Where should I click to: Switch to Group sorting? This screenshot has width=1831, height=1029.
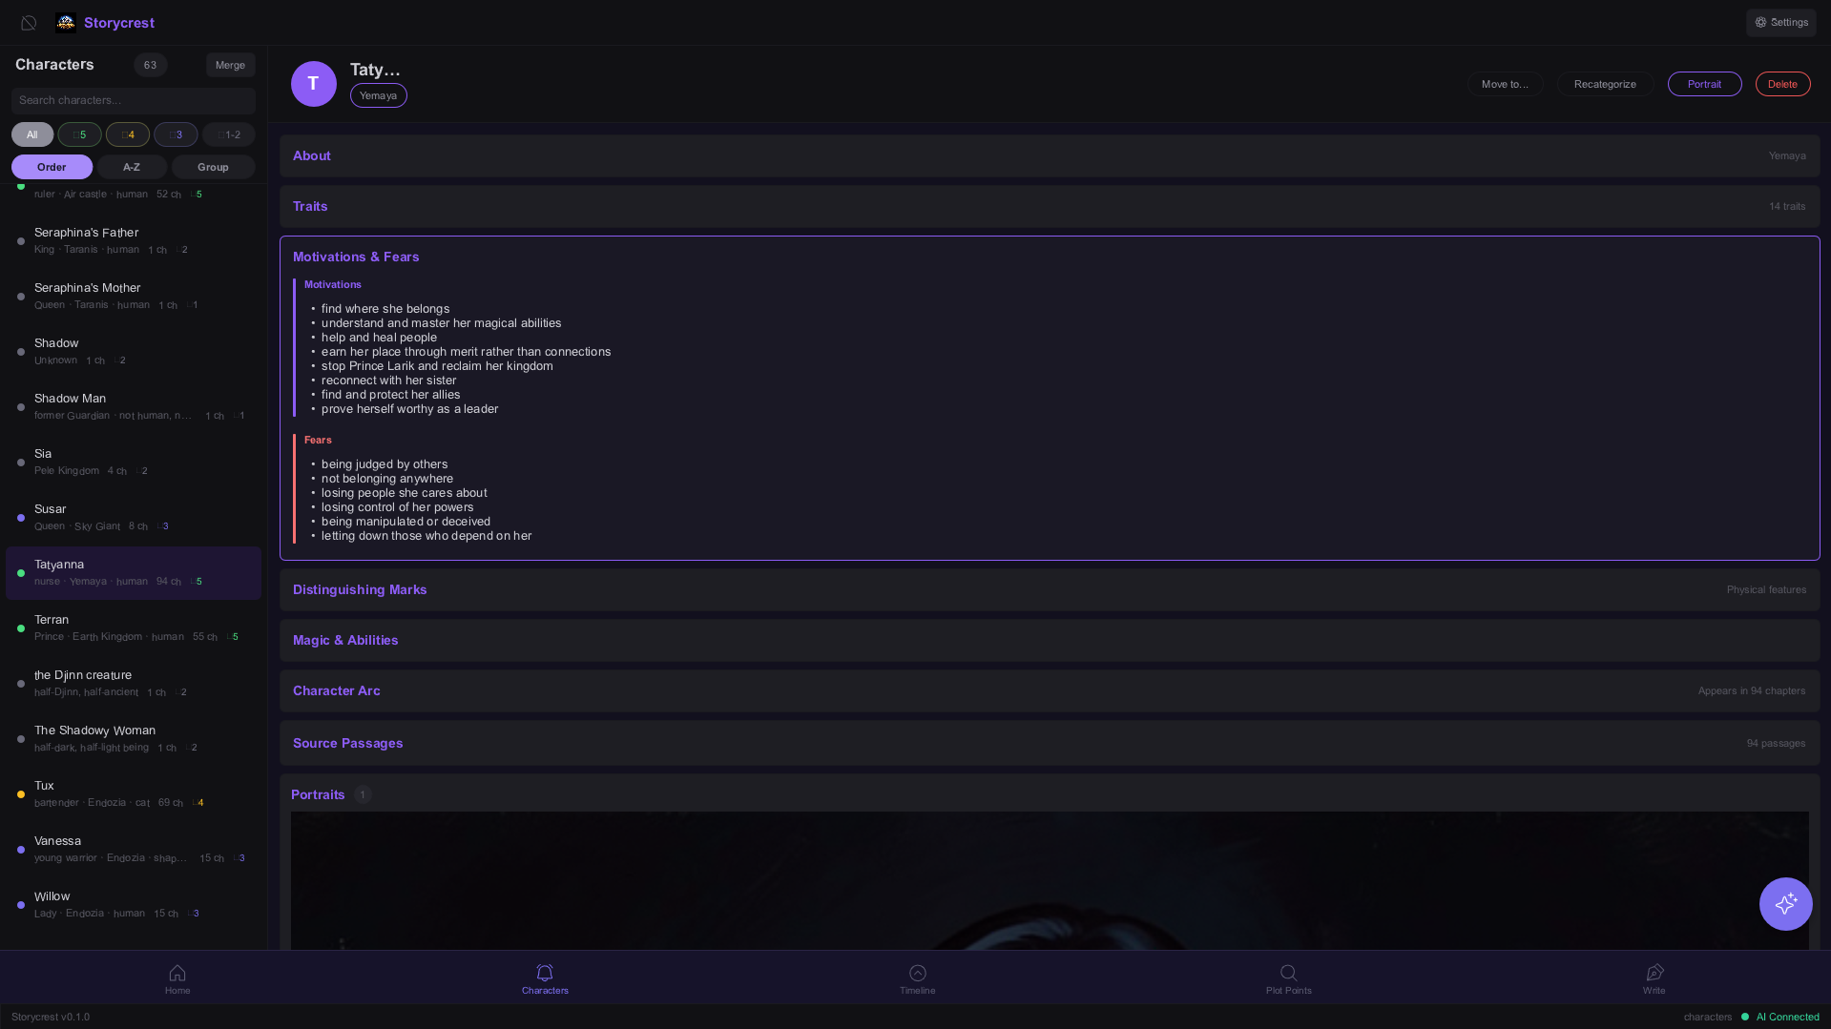(x=212, y=167)
